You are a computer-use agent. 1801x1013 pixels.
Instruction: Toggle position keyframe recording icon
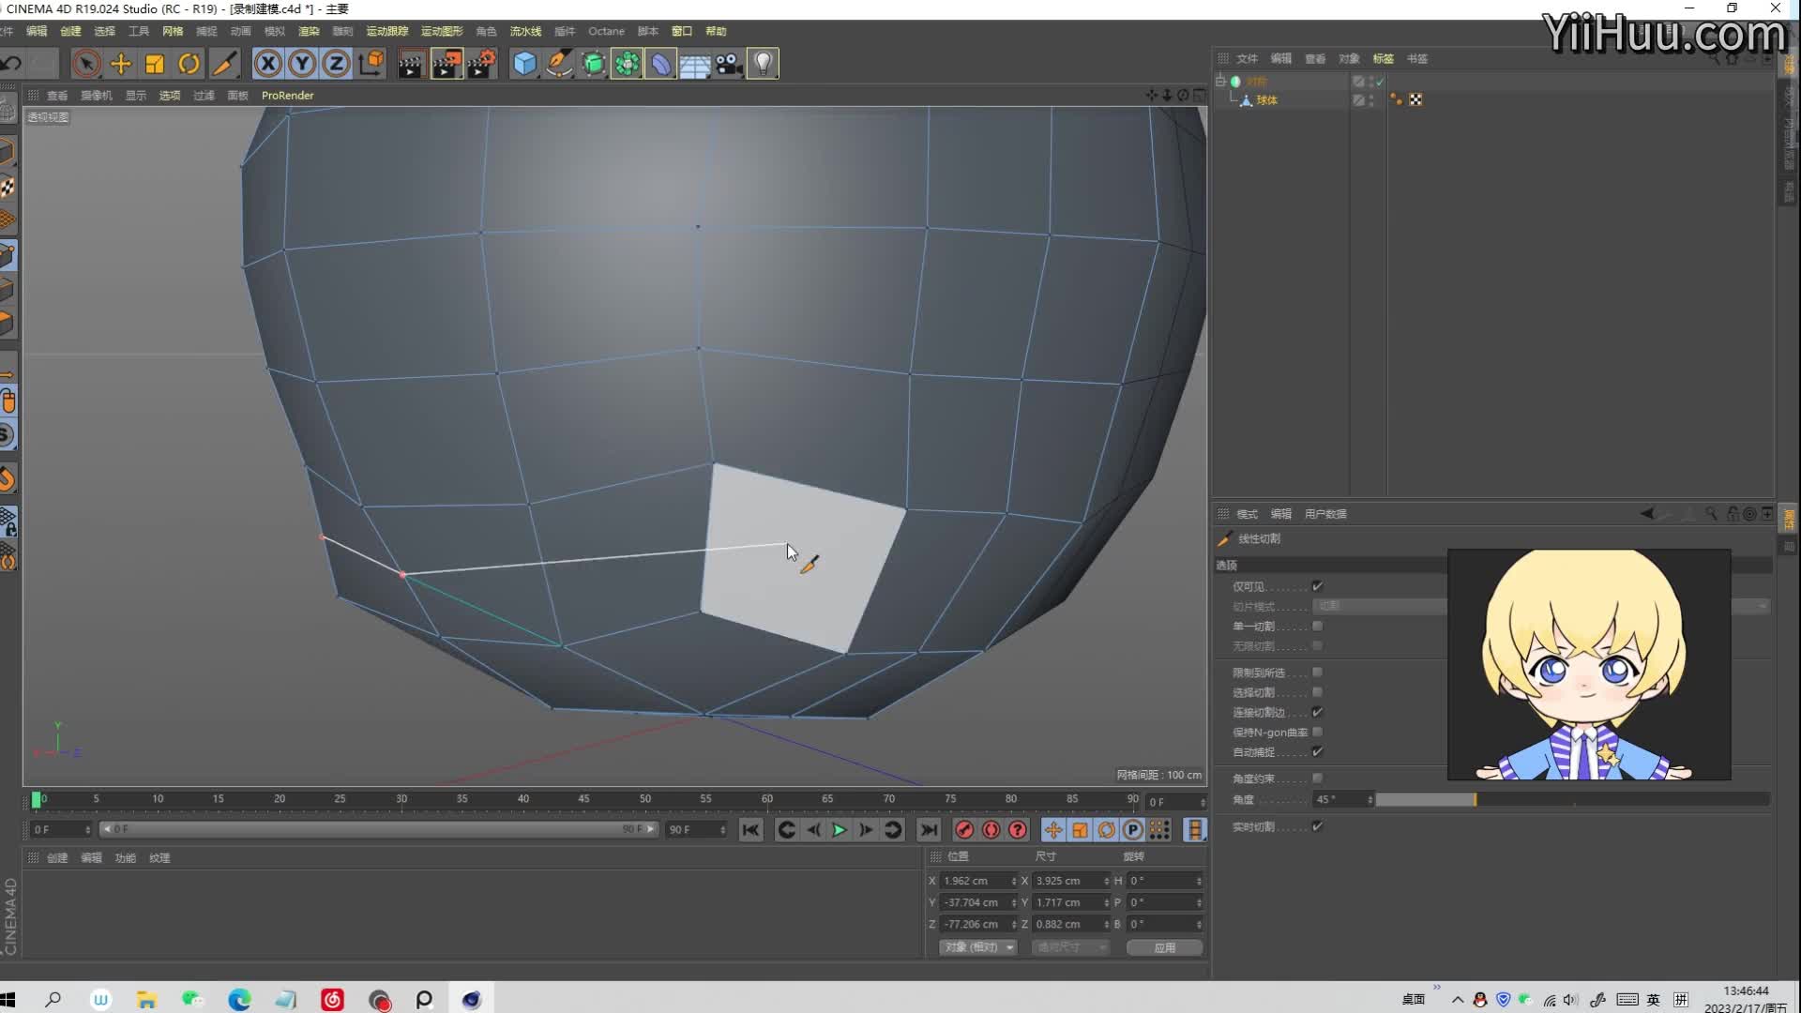(x=1053, y=830)
